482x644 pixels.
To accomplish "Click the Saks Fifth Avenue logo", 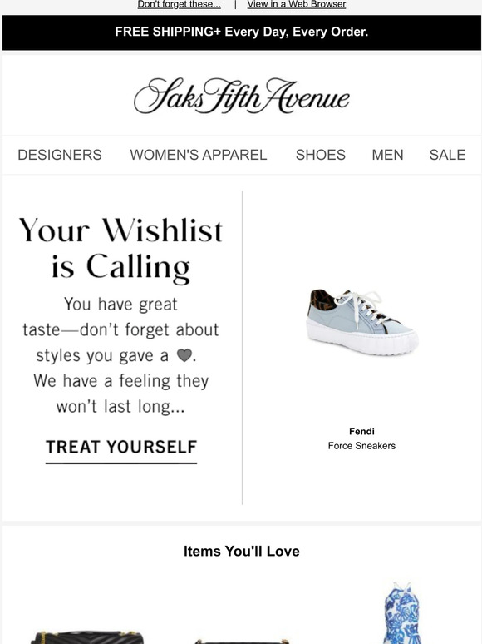I will click(x=242, y=96).
